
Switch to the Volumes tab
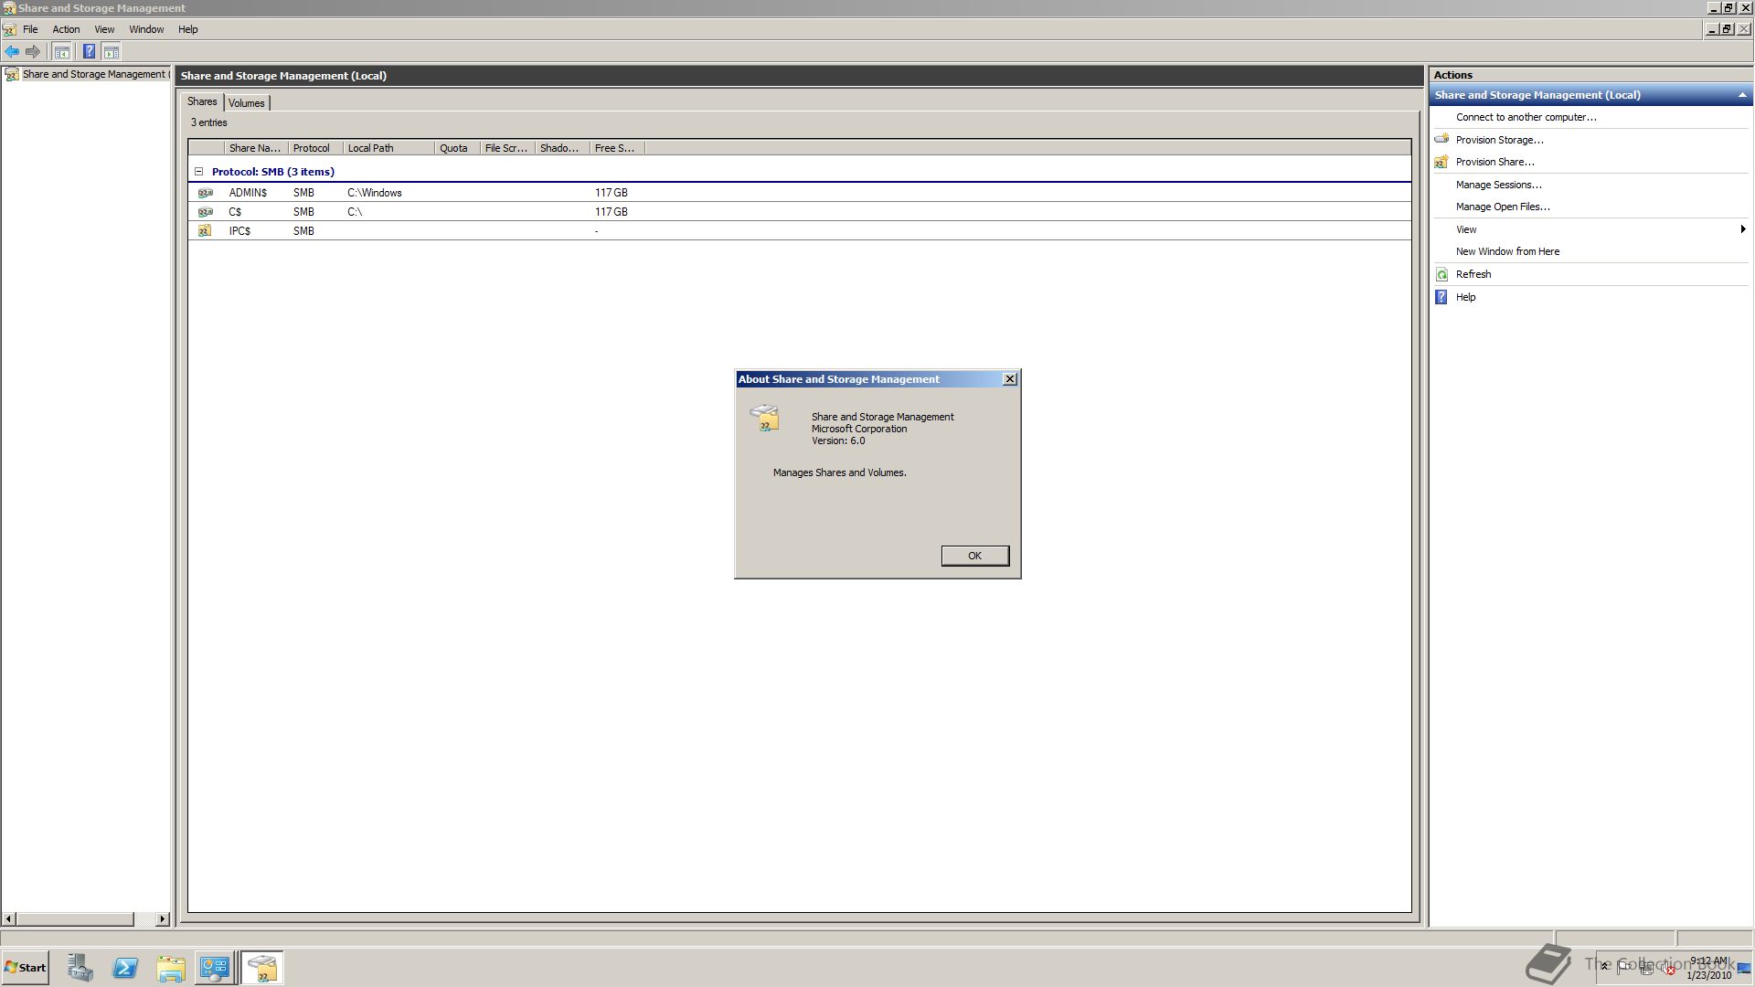246,103
